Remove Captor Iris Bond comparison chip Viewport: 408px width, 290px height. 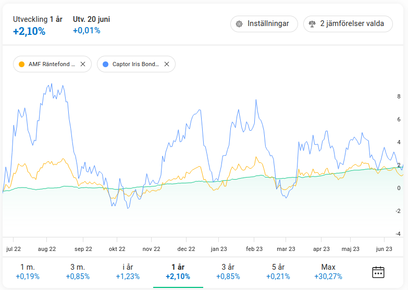(x=167, y=64)
